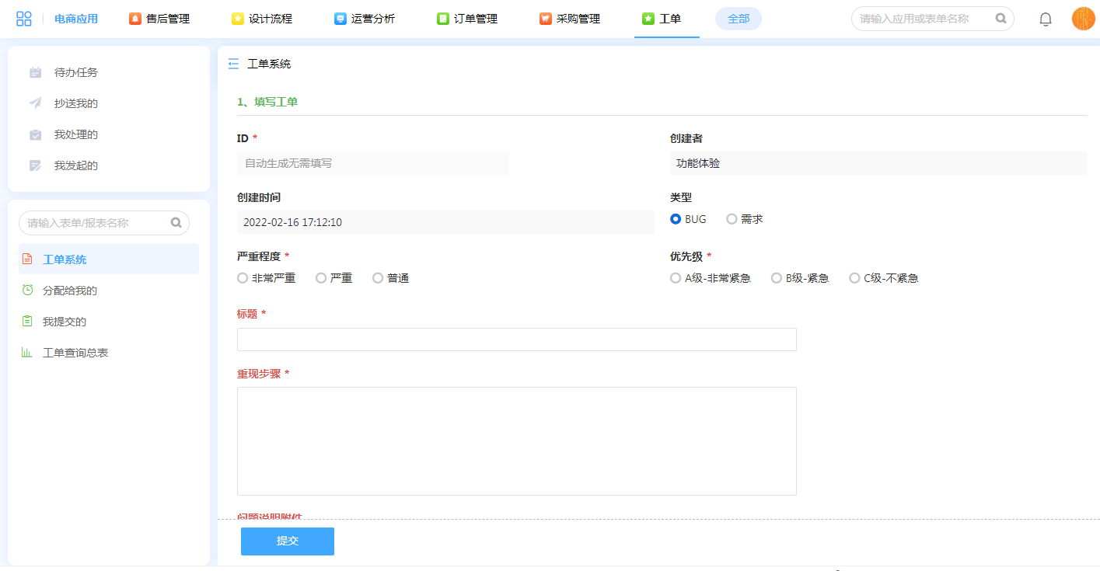Collapse sidebar using 工单系统 header icon
1100x571 pixels.
coord(233,64)
